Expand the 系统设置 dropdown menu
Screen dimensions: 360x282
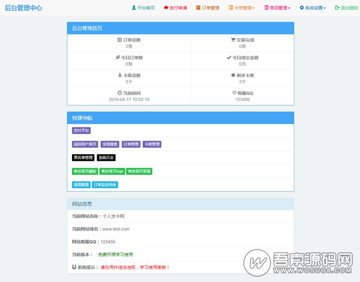click(x=313, y=8)
